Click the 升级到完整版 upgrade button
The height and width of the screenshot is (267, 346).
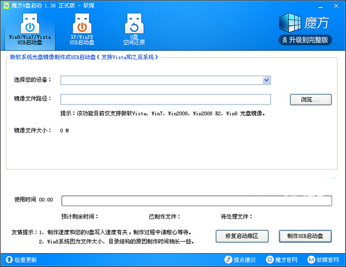tap(306, 40)
